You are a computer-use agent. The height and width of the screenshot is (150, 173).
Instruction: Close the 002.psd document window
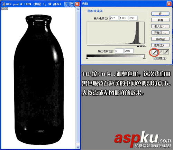click(x=77, y=4)
